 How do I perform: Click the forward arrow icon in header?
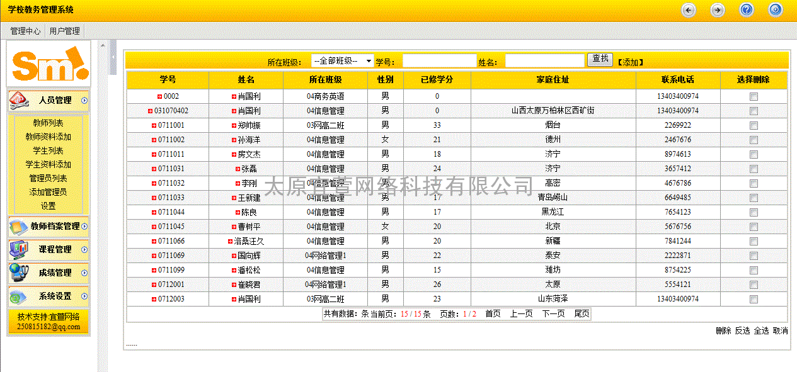click(717, 10)
